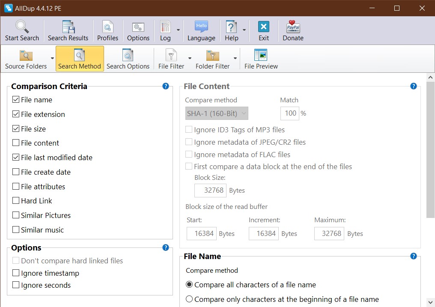Click the Exit icon
This screenshot has width=435, height=307.
coord(264,27)
